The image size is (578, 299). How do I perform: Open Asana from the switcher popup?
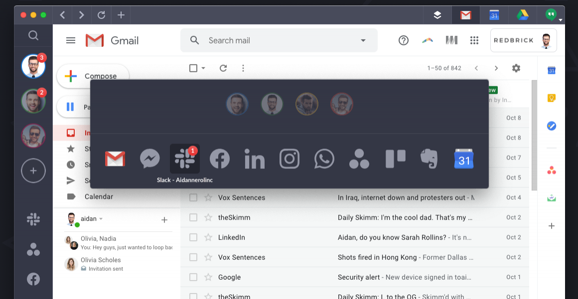(359, 159)
